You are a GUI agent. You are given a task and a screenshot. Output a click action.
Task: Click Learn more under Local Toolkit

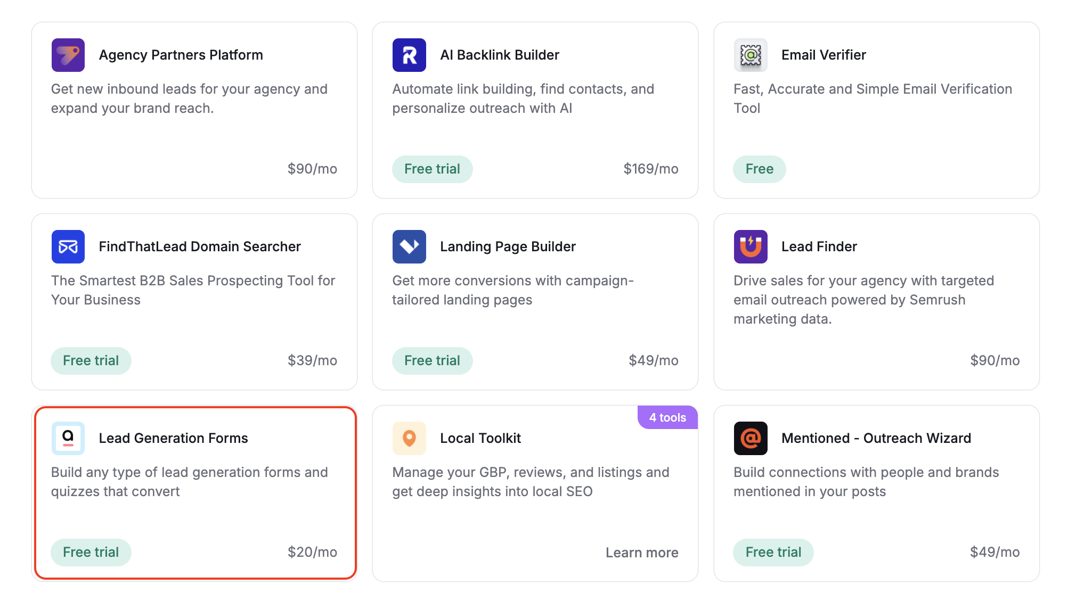coord(641,553)
